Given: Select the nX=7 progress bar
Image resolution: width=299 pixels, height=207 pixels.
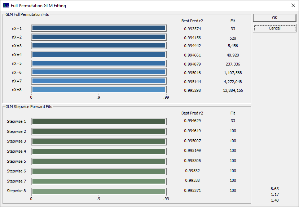Looking at the screenshot, I should pos(99,81).
